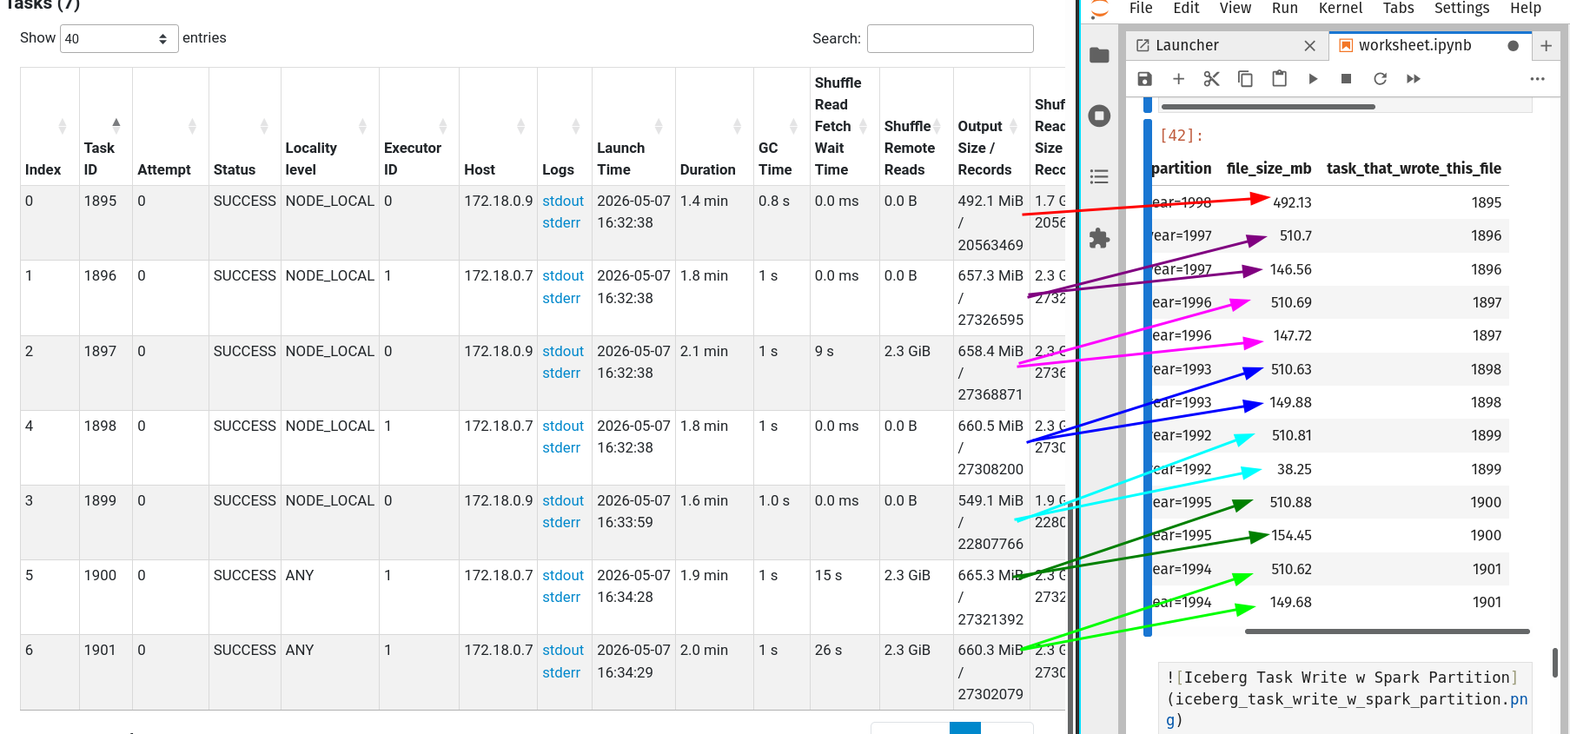This screenshot has width=1570, height=734.
Task: Open the Kernel menu
Action: (x=1341, y=8)
